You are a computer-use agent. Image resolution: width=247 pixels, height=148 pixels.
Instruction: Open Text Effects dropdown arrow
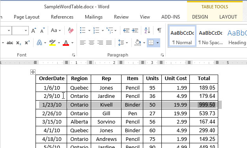[x=45, y=43]
